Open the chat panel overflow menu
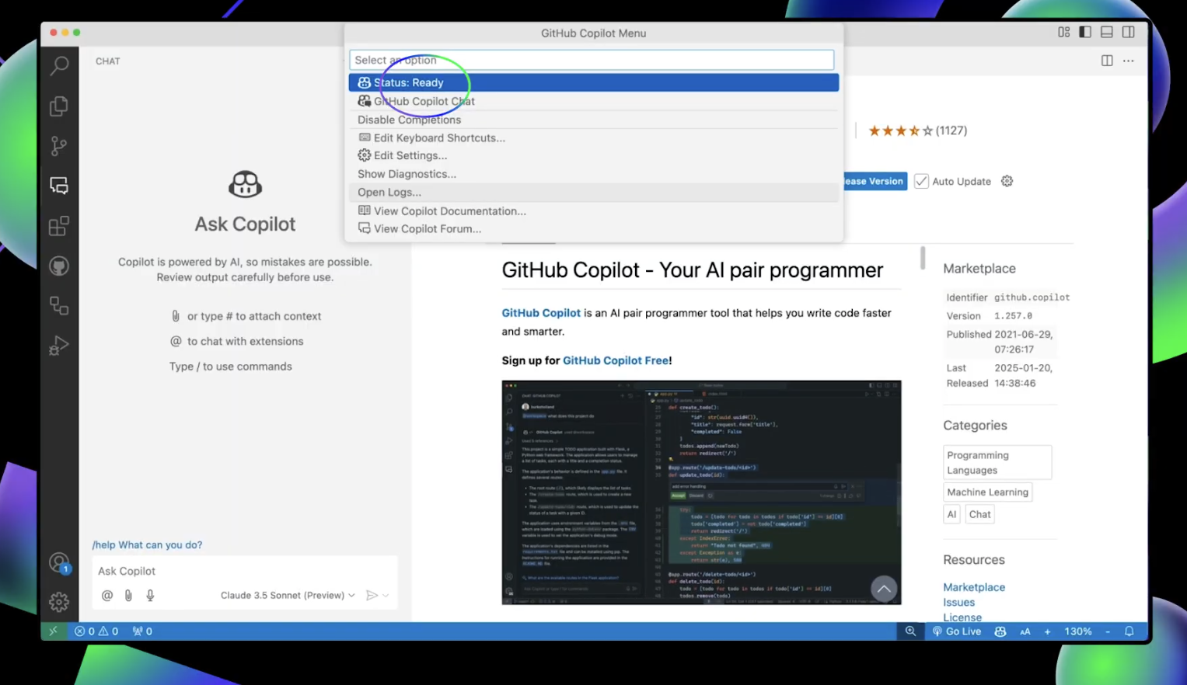The image size is (1187, 685). point(1128,61)
